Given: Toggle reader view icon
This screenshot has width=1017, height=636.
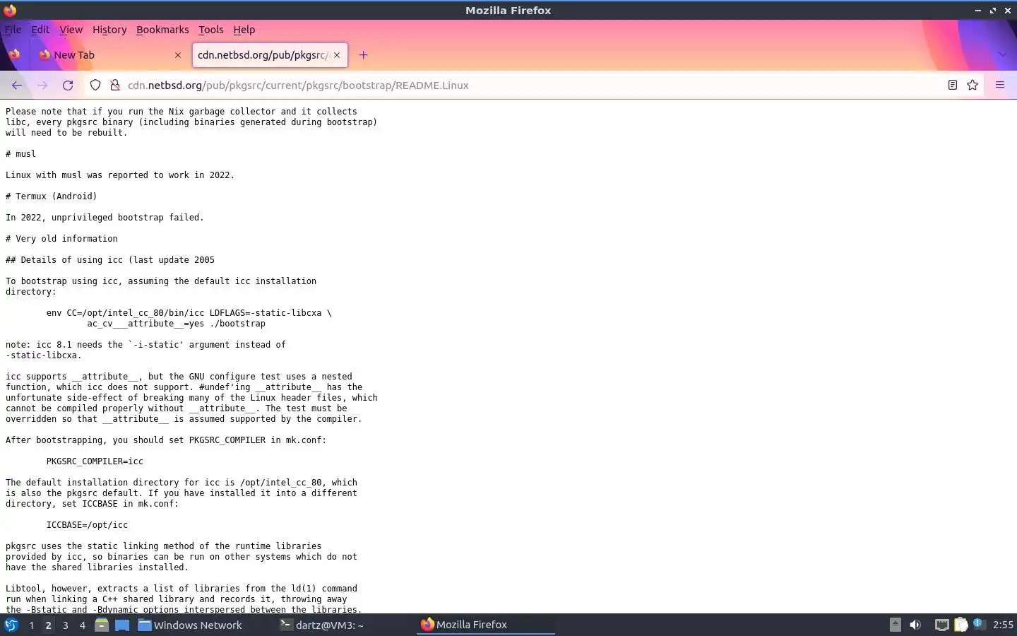Looking at the screenshot, I should (953, 86).
